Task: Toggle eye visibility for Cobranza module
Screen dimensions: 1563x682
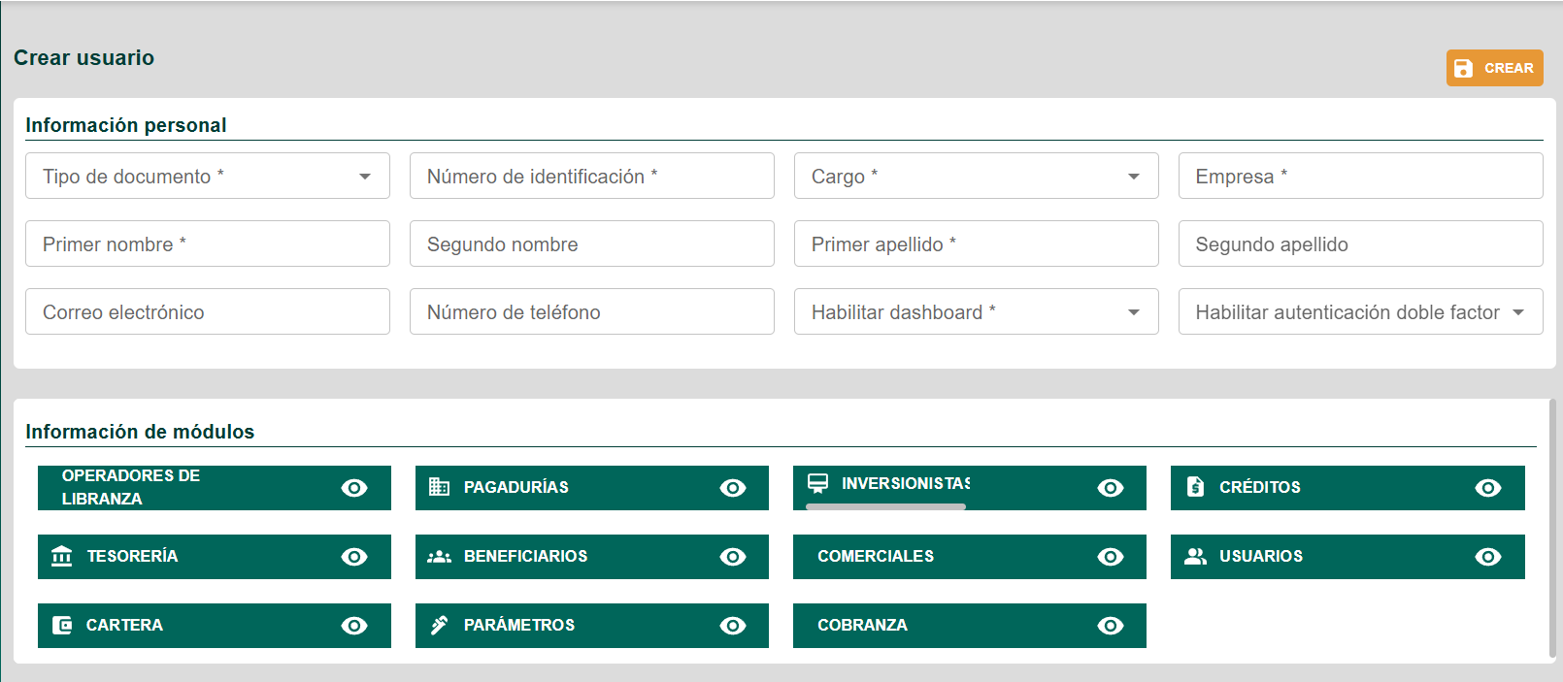Action: tap(1110, 626)
